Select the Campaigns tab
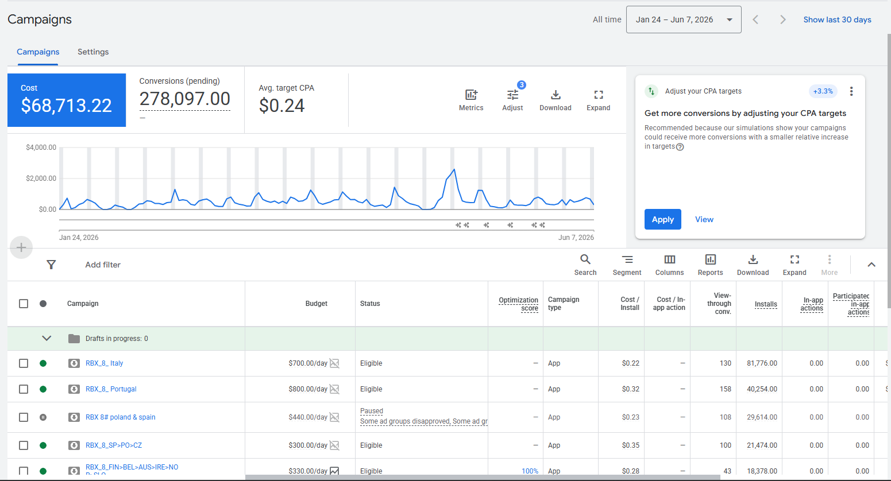The width and height of the screenshot is (891, 481). click(38, 52)
